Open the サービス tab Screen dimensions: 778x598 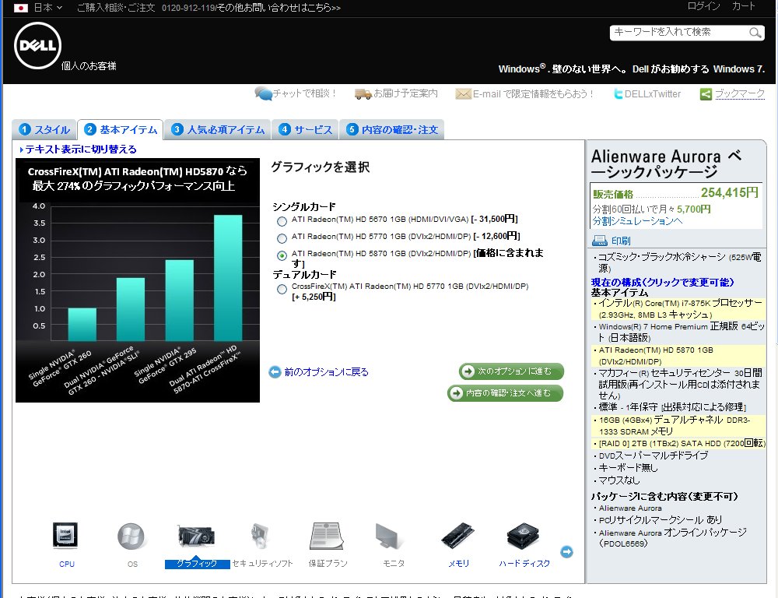tap(305, 129)
